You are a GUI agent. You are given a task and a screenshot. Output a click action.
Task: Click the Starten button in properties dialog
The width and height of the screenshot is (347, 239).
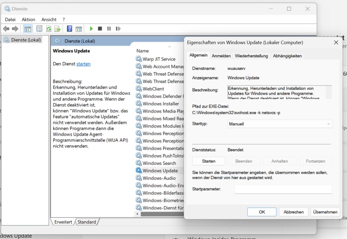coord(209,161)
